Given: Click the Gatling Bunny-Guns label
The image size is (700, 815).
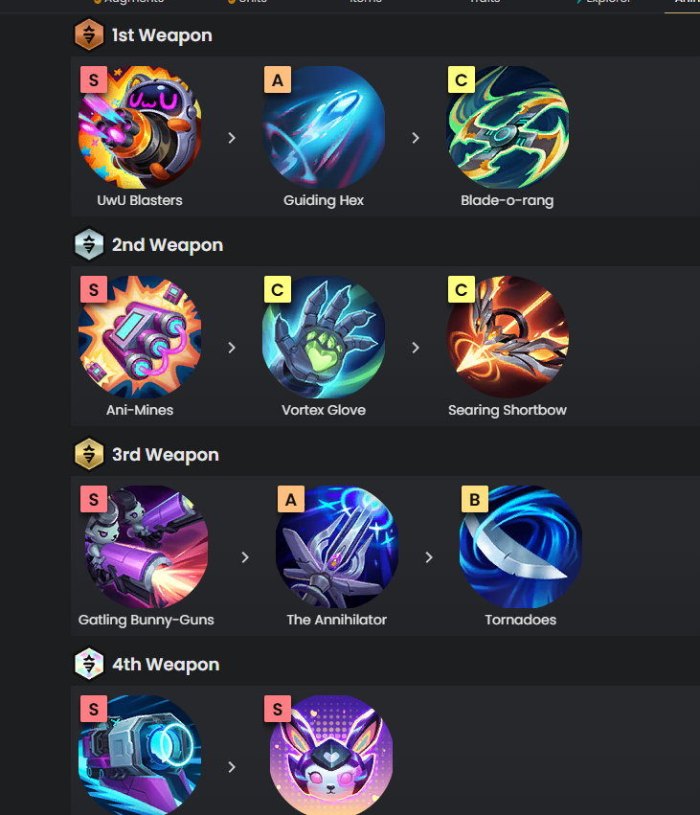Looking at the screenshot, I should tap(146, 620).
